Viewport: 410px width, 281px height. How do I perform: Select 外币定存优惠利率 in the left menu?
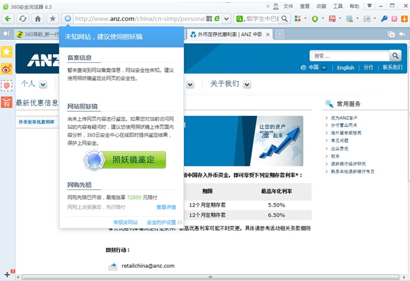tap(36, 122)
